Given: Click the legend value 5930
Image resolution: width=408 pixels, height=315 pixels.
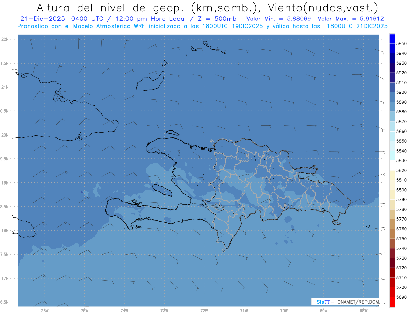Looking at the screenshot, I should (401, 63).
